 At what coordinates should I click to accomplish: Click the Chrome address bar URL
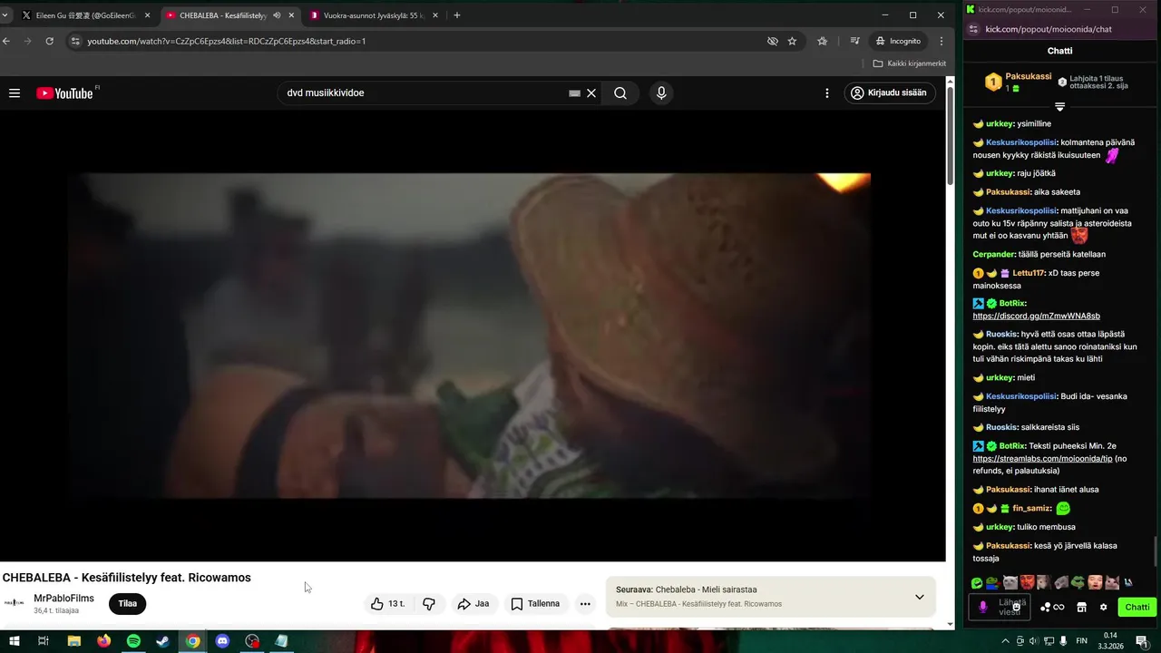[227, 41]
